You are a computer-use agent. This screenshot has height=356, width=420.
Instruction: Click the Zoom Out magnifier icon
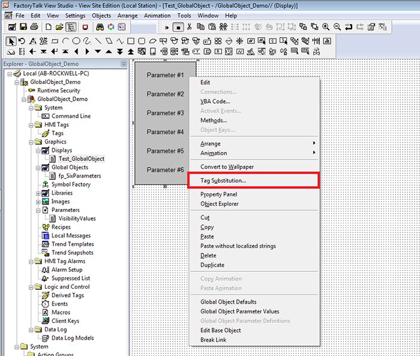[x=337, y=27]
